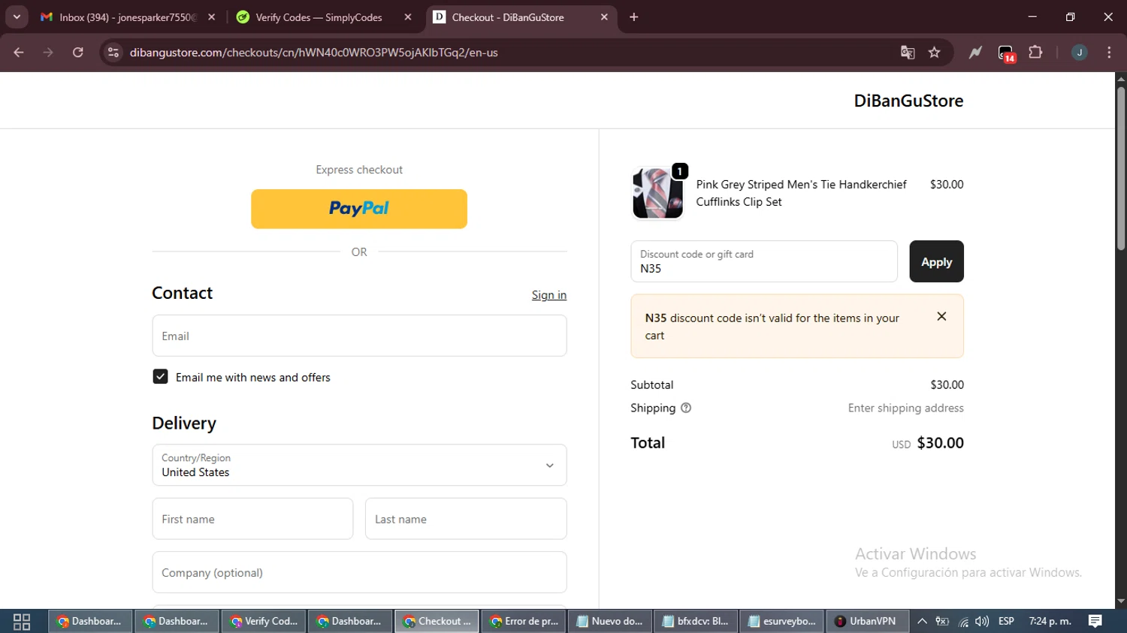The height and width of the screenshot is (633, 1127).
Task: Open extension with red 14 badge
Action: [x=1006, y=53]
